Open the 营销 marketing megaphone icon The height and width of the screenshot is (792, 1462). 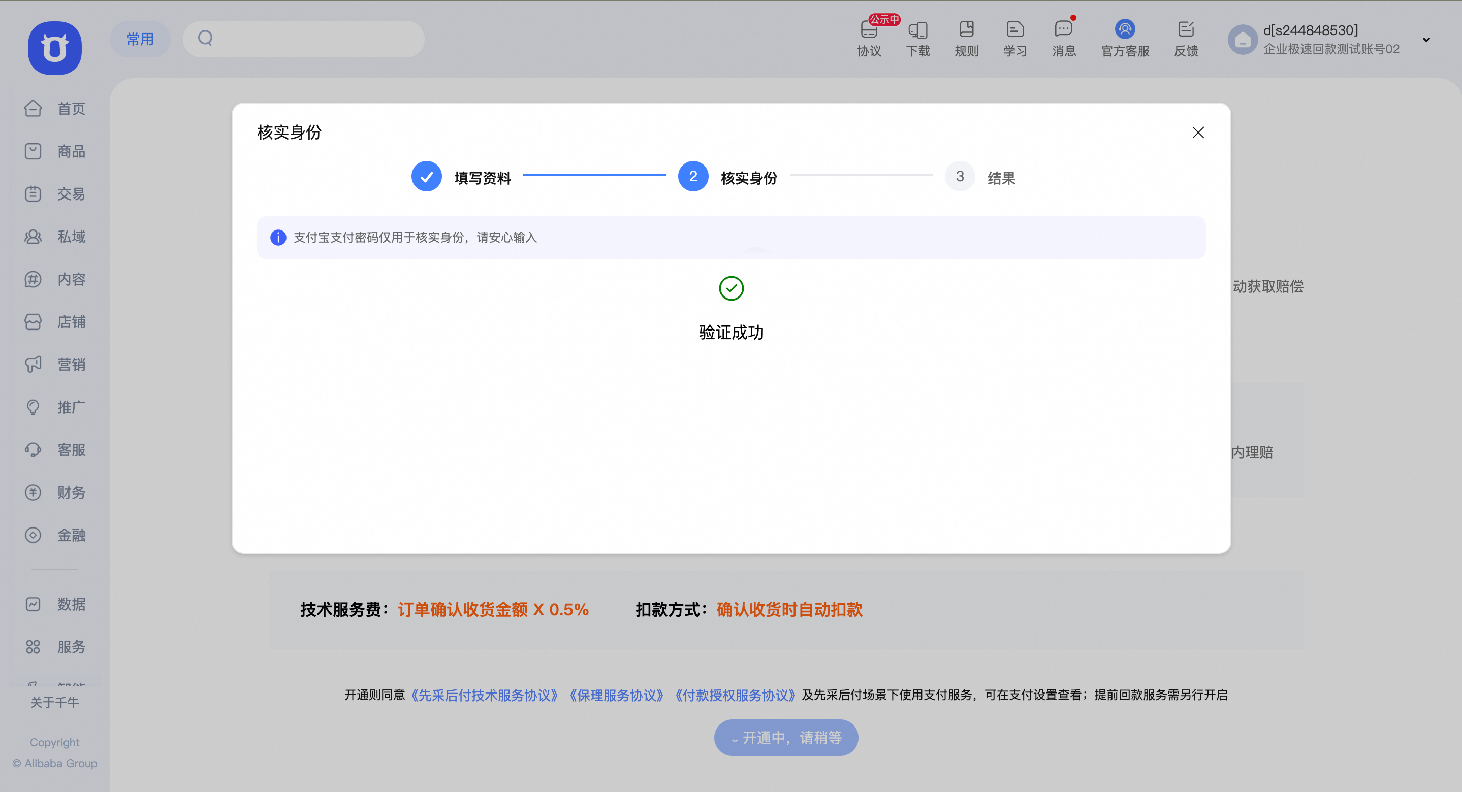tap(33, 364)
